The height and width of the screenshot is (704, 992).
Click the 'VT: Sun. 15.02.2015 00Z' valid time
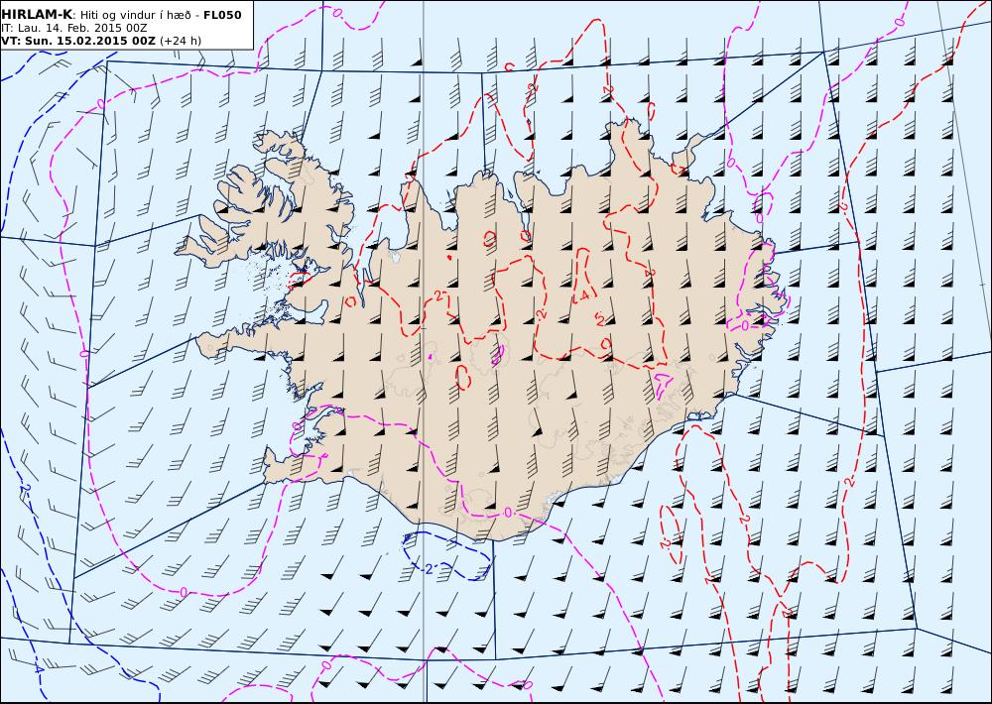tap(78, 41)
